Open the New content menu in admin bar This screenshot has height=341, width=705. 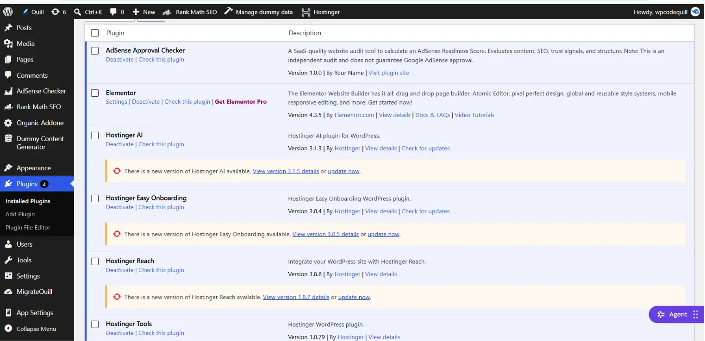point(144,12)
